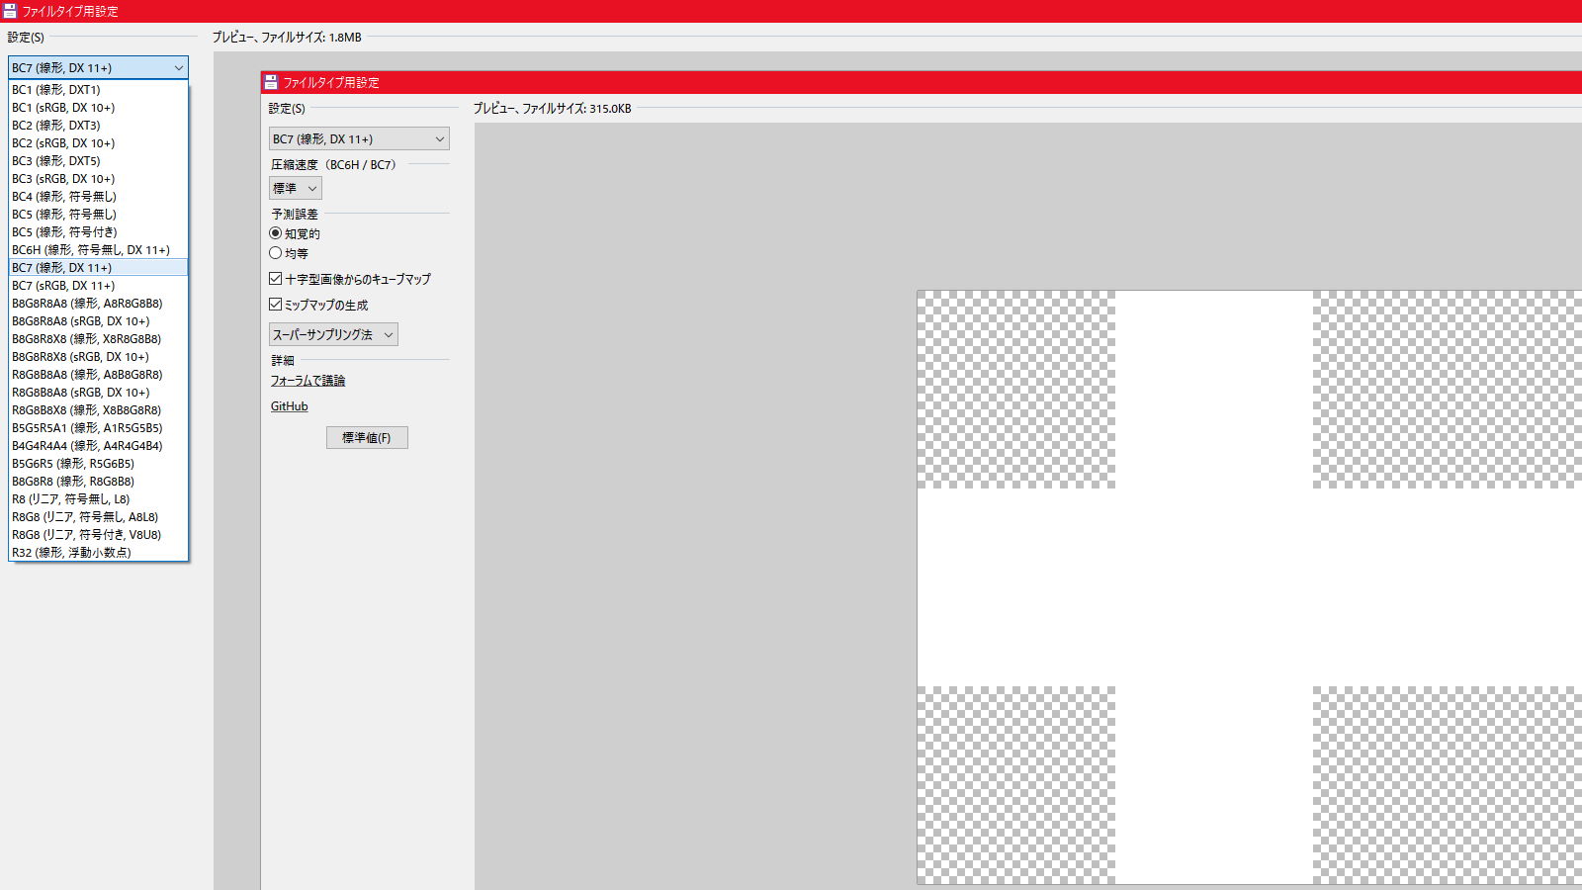1582x890 pixels.
Task: Select B8G8R8 (線形, R8G8B8) format
Action: 98,481
